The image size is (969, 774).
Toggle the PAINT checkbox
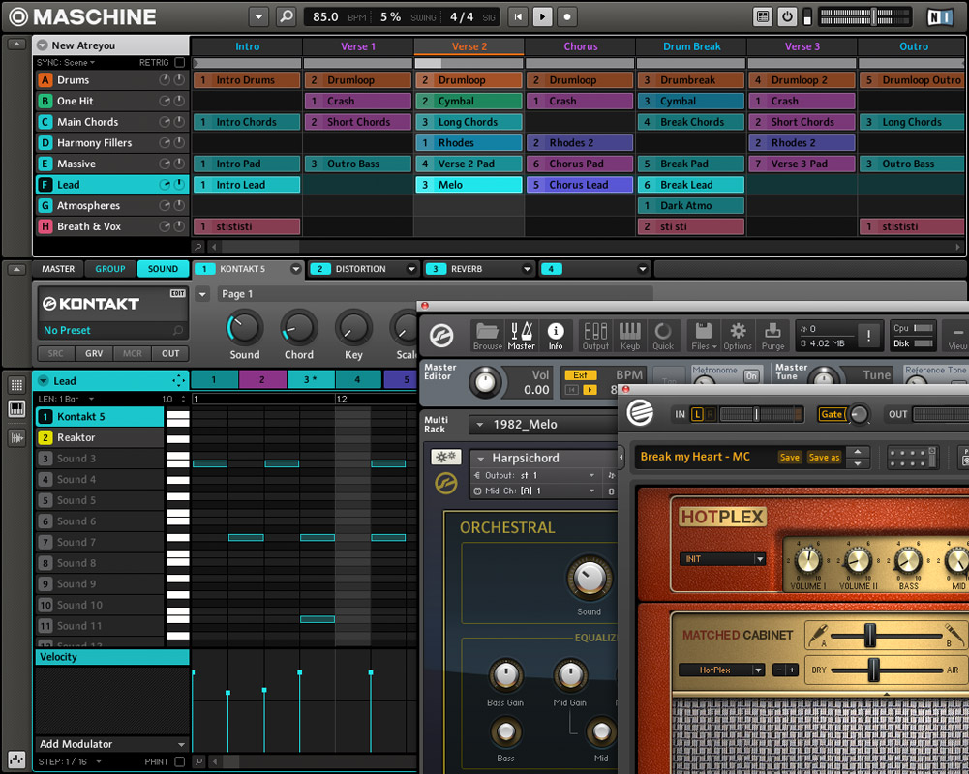click(x=180, y=761)
